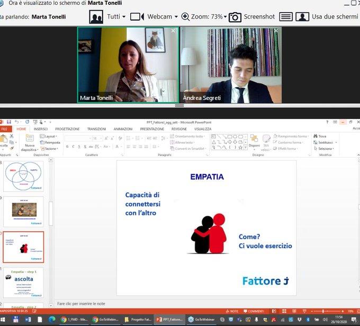Select the rectangle shape in shapes gallery

230,137
